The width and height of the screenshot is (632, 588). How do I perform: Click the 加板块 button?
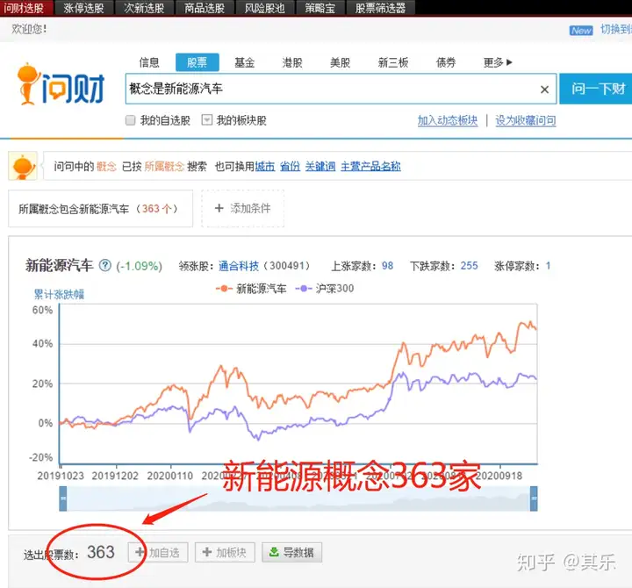pyautogui.click(x=225, y=552)
